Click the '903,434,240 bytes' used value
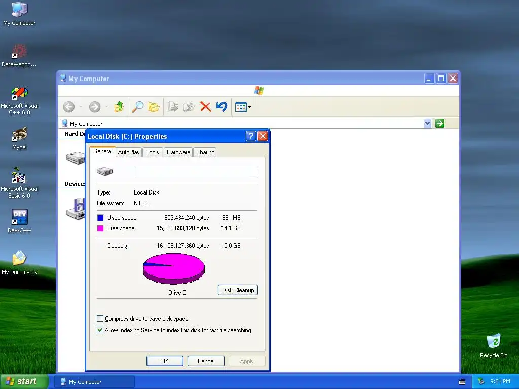 (x=187, y=218)
